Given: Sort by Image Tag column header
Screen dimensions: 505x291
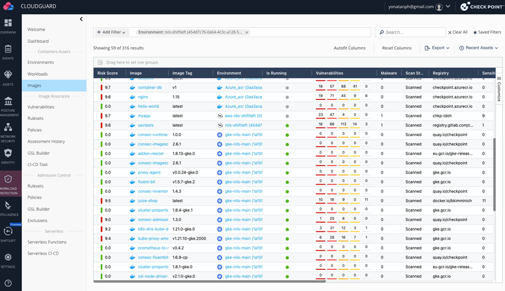Looking at the screenshot, I should tap(182, 73).
